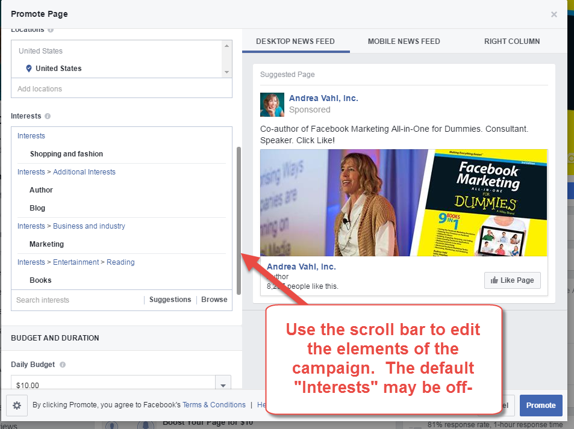Select the Books interest

coord(40,280)
